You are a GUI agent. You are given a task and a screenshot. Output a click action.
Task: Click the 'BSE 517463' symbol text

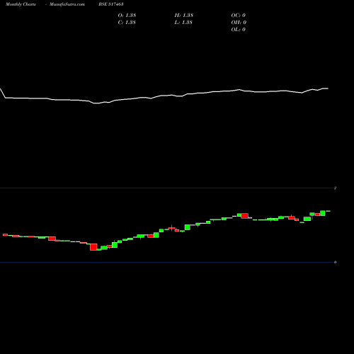pyautogui.click(x=111, y=4)
